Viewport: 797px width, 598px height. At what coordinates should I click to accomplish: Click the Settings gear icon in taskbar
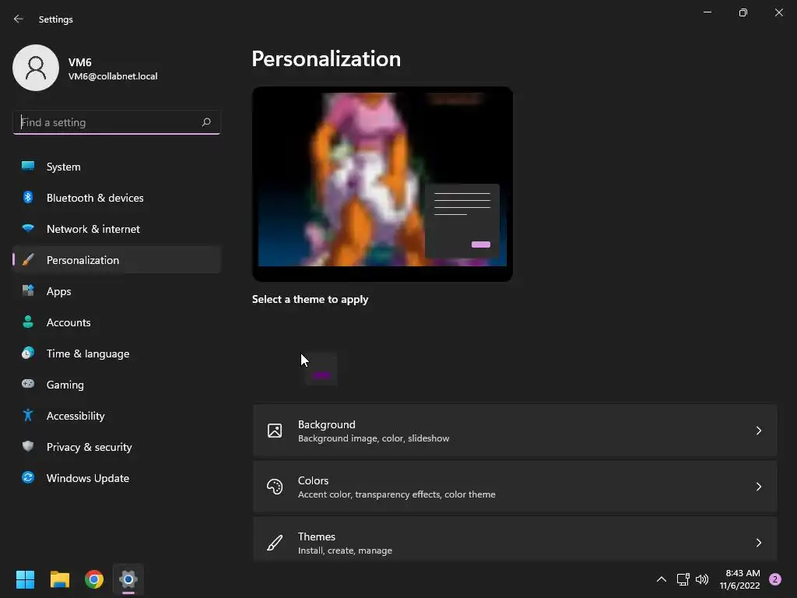[128, 579]
